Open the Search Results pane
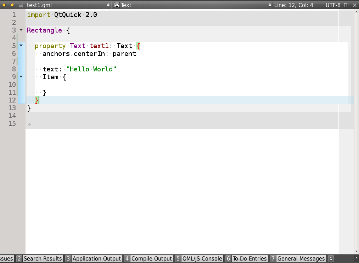The height and width of the screenshot is (263, 359). tap(40, 259)
